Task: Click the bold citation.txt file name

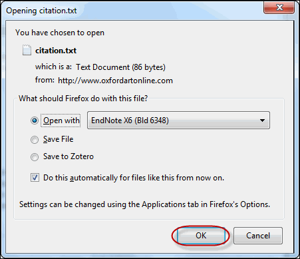Action: pos(56,51)
